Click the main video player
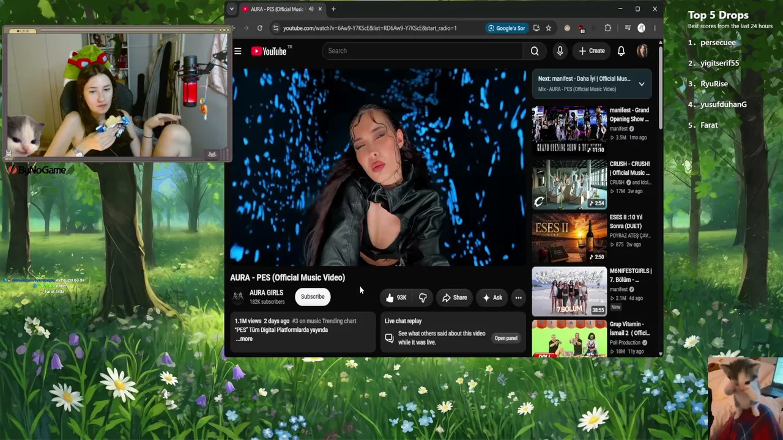The width and height of the screenshot is (783, 440). click(377, 167)
